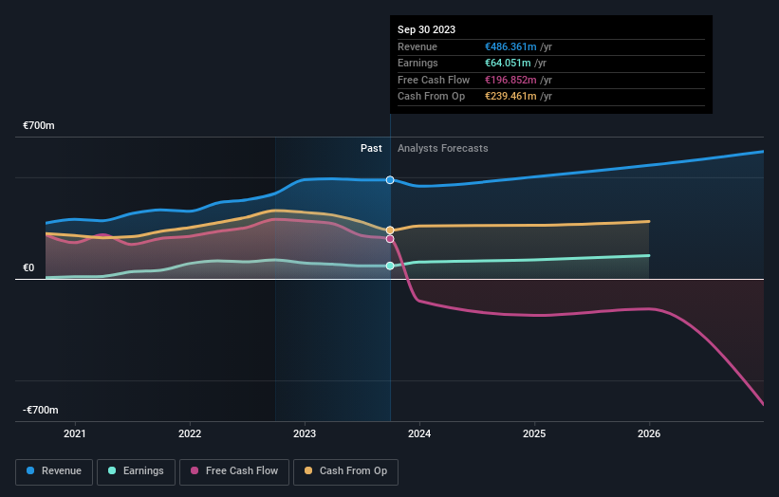This screenshot has width=779, height=497.
Task: Click the €486.361m revenue value
Action: [x=510, y=46]
